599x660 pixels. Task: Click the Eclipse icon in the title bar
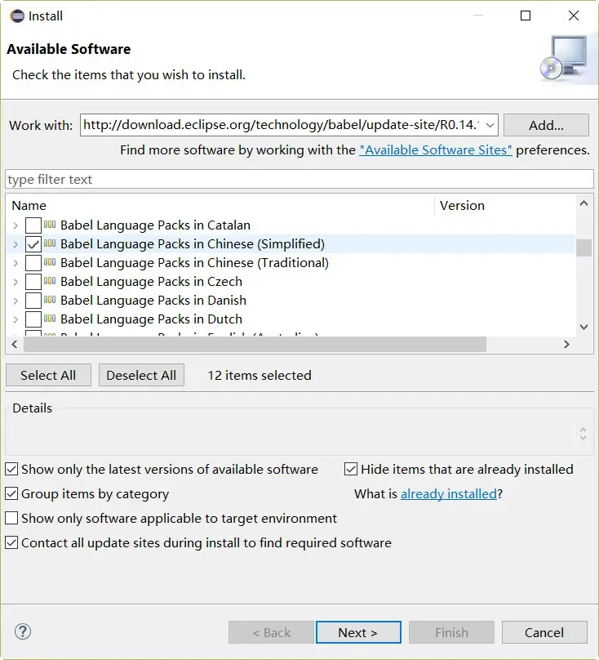(17, 16)
